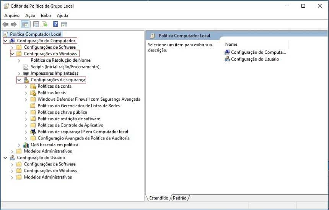
Task: Click the Windows Defender Firewall folder icon
Action: (x=33, y=99)
